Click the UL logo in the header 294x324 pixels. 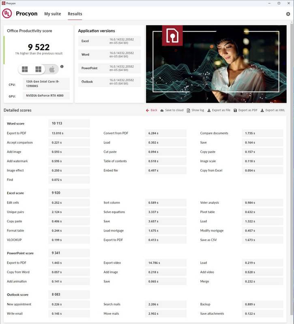pyautogui.click(x=7, y=13)
